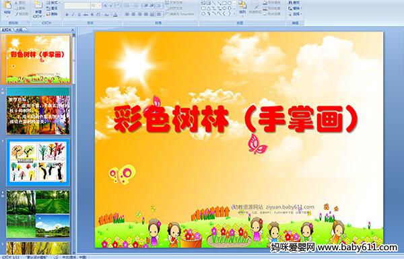Viewport: 404px width, 259px height.
Task: Click the font color A icon
Action: 115,15
